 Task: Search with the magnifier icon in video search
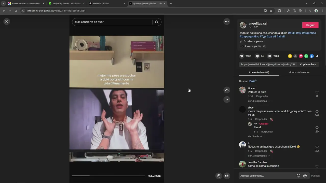[157, 22]
